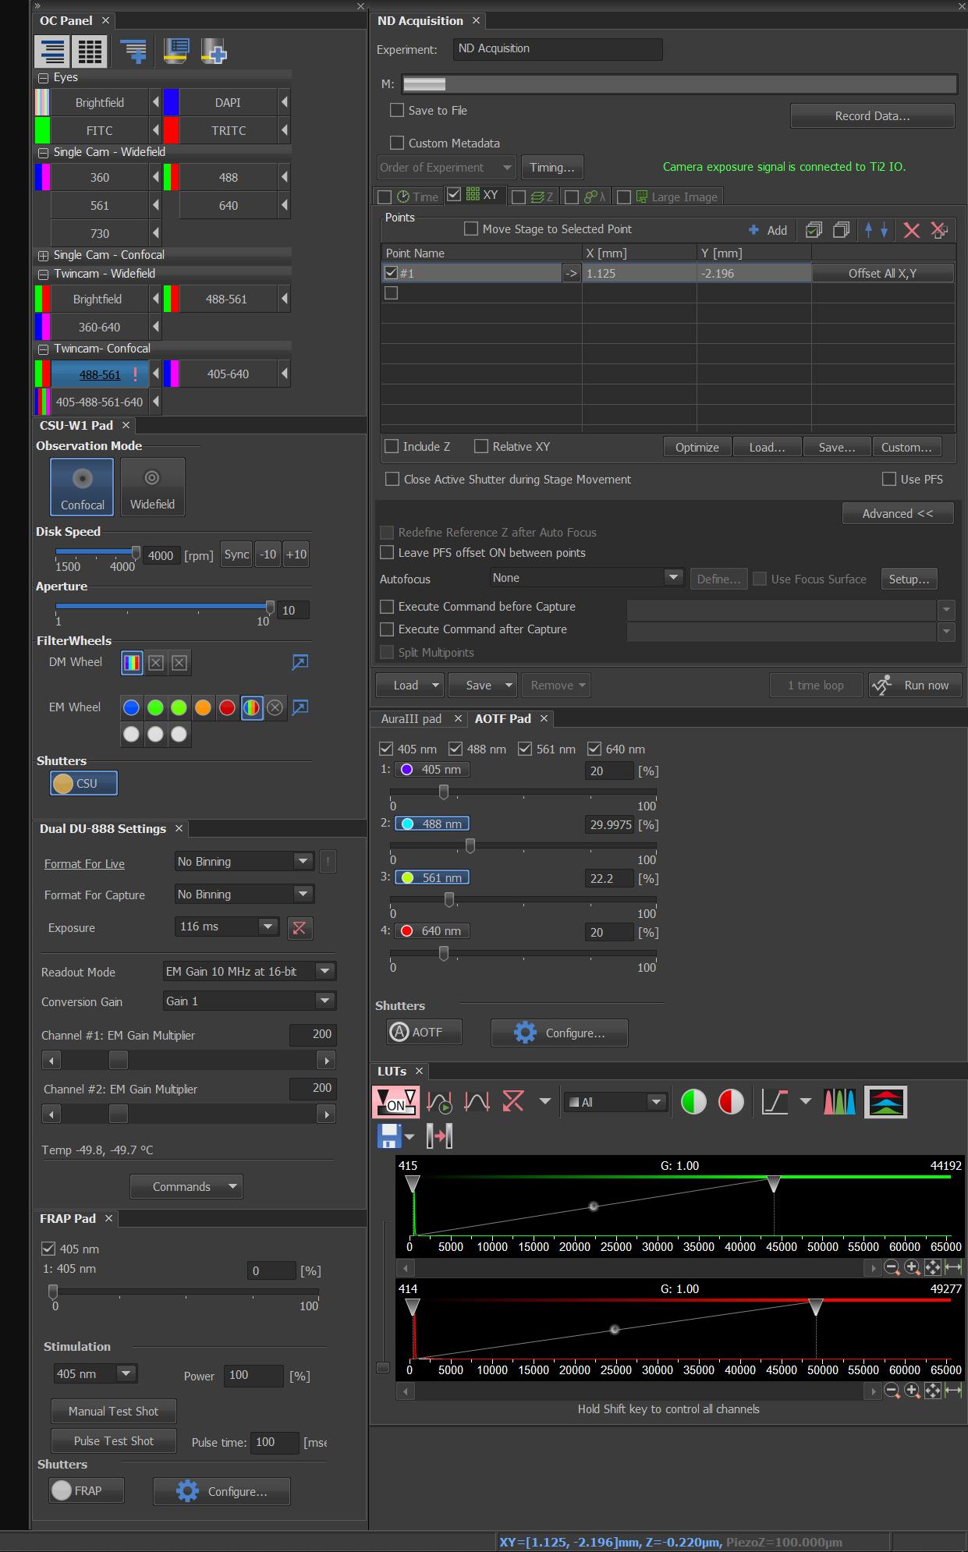Click the reset exposure icon beside 116 ms

coord(300,927)
